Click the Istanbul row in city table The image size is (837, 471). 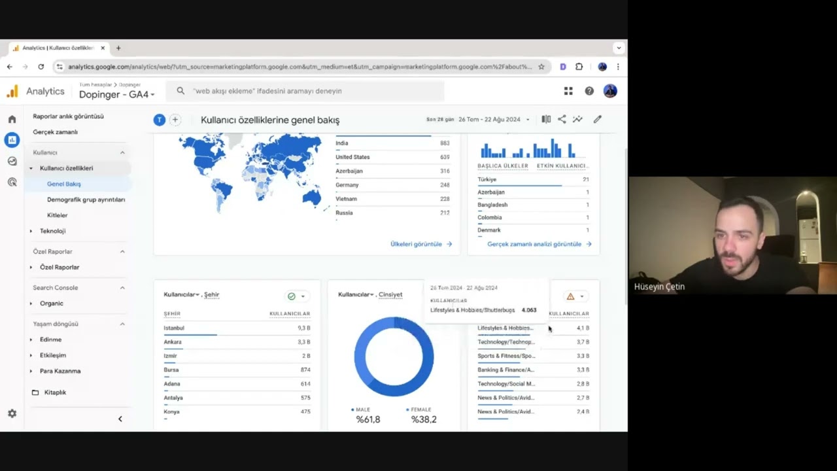tap(237, 328)
